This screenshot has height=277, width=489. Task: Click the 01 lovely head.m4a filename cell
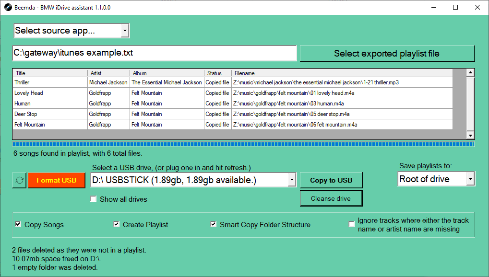pyautogui.click(x=342, y=93)
